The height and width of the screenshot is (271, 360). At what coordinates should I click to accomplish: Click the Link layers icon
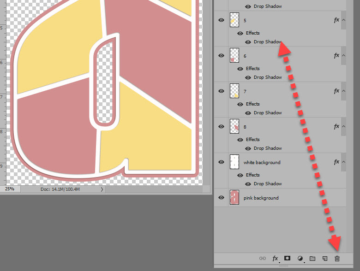[x=263, y=259]
